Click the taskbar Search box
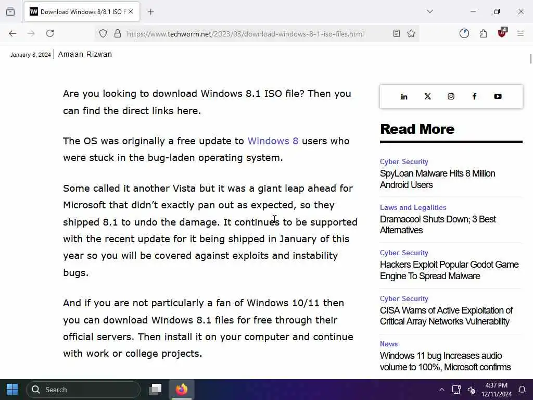This screenshot has width=533, height=400. [x=83, y=390]
